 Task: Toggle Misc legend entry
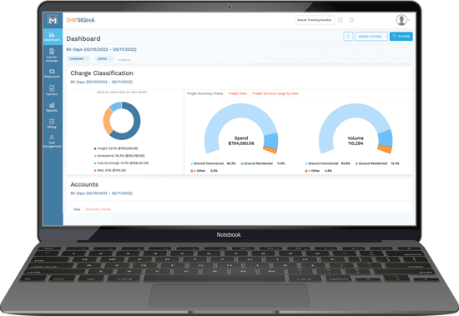point(110,170)
